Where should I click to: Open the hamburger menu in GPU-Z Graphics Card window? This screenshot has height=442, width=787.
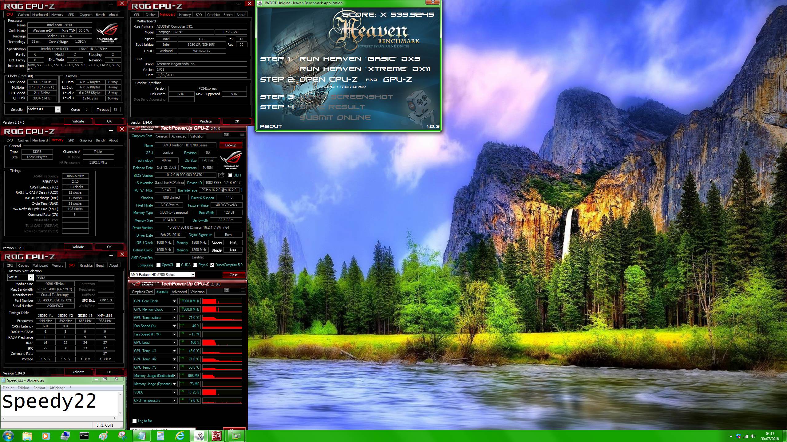(242, 134)
